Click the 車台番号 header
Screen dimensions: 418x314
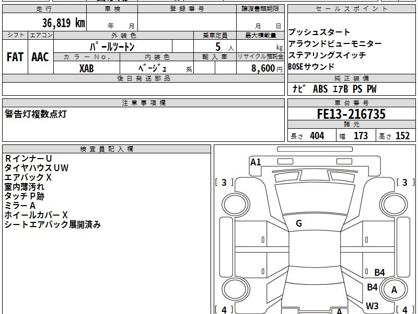coord(351,103)
